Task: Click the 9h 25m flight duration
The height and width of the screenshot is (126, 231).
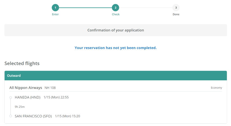Action: pos(20,107)
